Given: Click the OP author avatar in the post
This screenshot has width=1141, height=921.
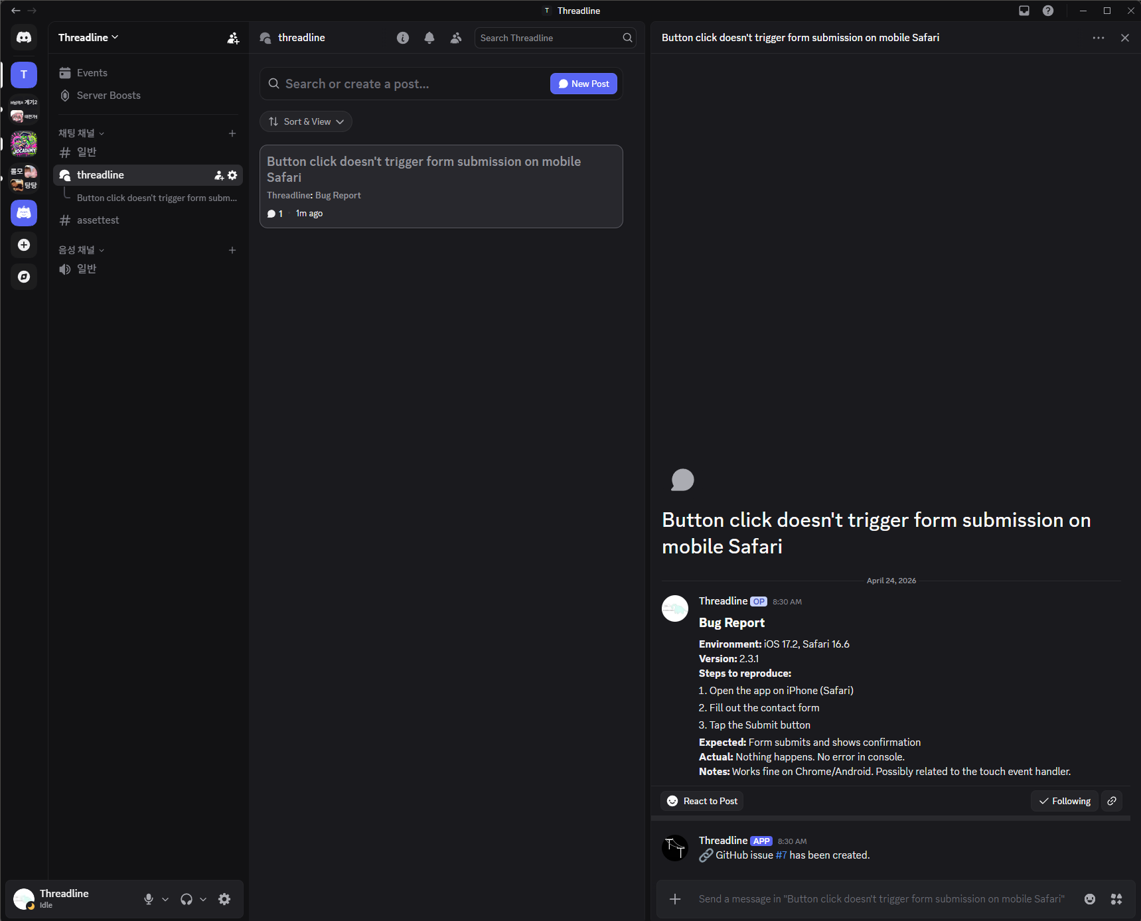Looking at the screenshot, I should point(675,608).
